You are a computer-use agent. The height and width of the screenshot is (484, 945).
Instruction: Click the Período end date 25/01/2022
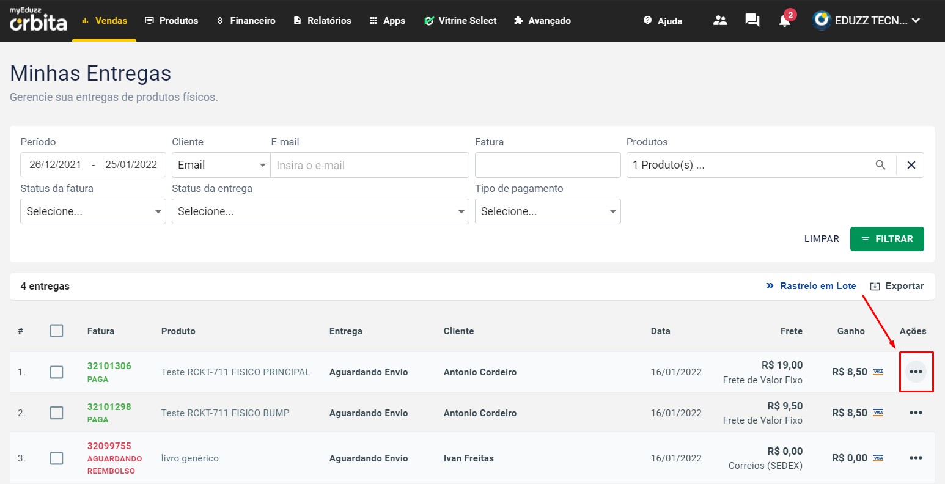click(131, 164)
